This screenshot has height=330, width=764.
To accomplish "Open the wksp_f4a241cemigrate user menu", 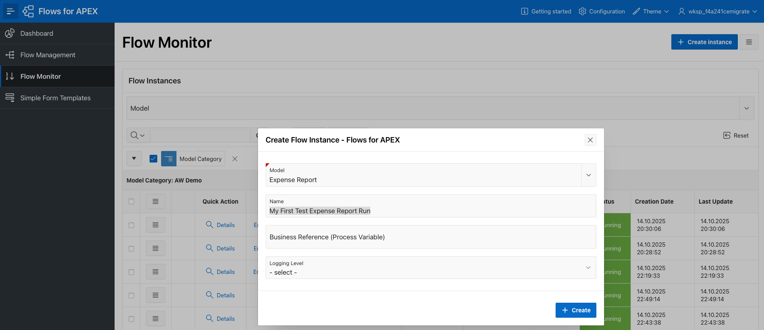I will (x=718, y=11).
